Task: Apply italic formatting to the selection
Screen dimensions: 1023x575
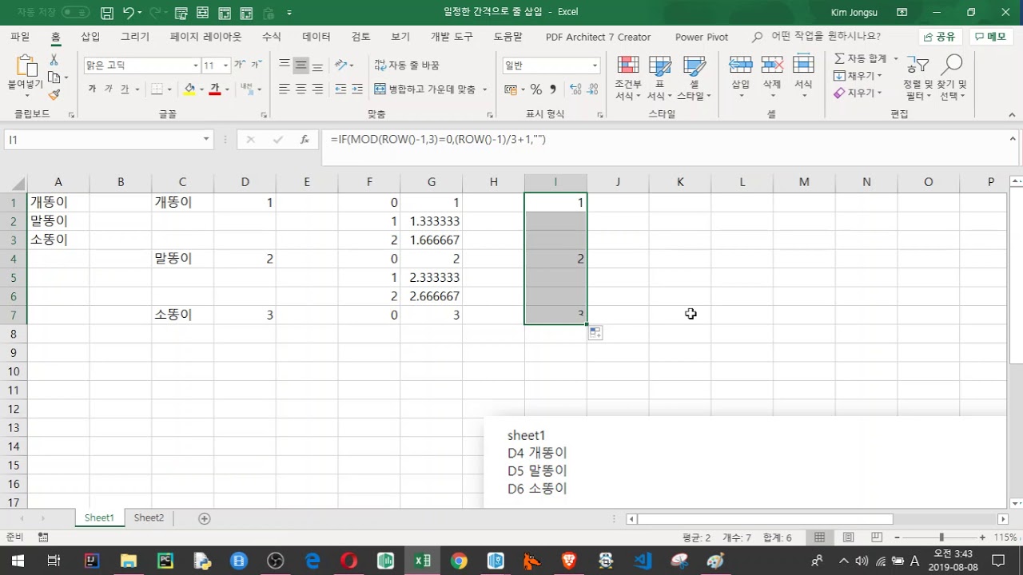Action: pyautogui.click(x=109, y=89)
